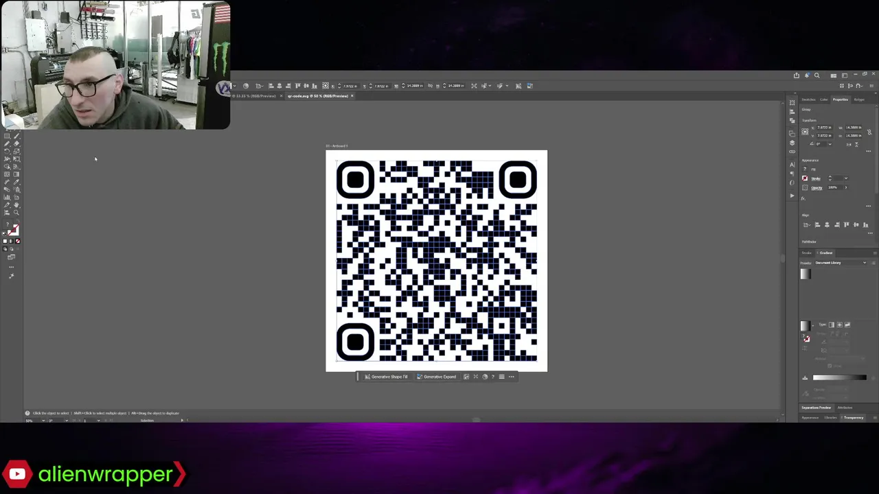The width and height of the screenshot is (879, 494).
Task: Toggle constrain proportions in Properties panel
Action: point(869,132)
